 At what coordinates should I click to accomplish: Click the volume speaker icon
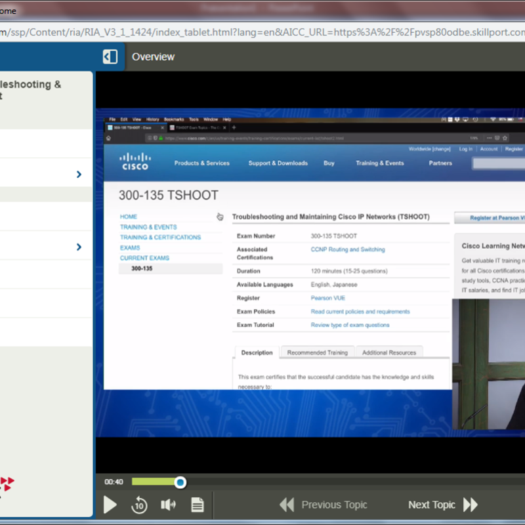pyautogui.click(x=168, y=505)
